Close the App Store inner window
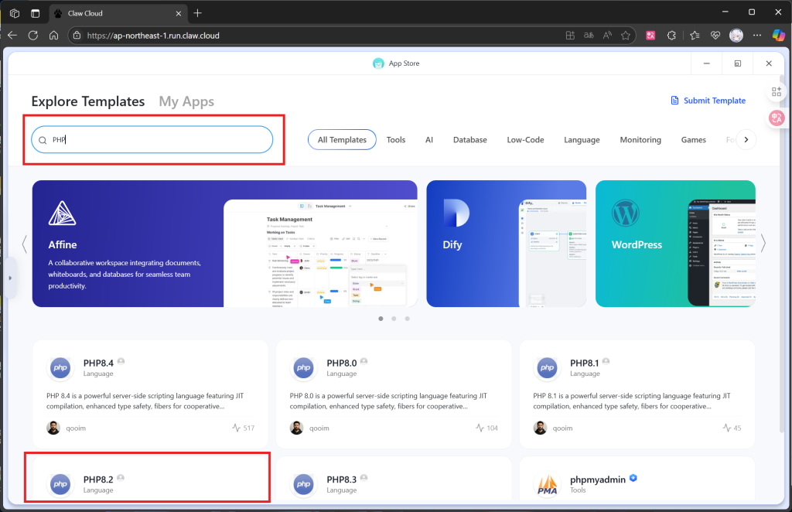This screenshot has width=792, height=512. tap(769, 63)
